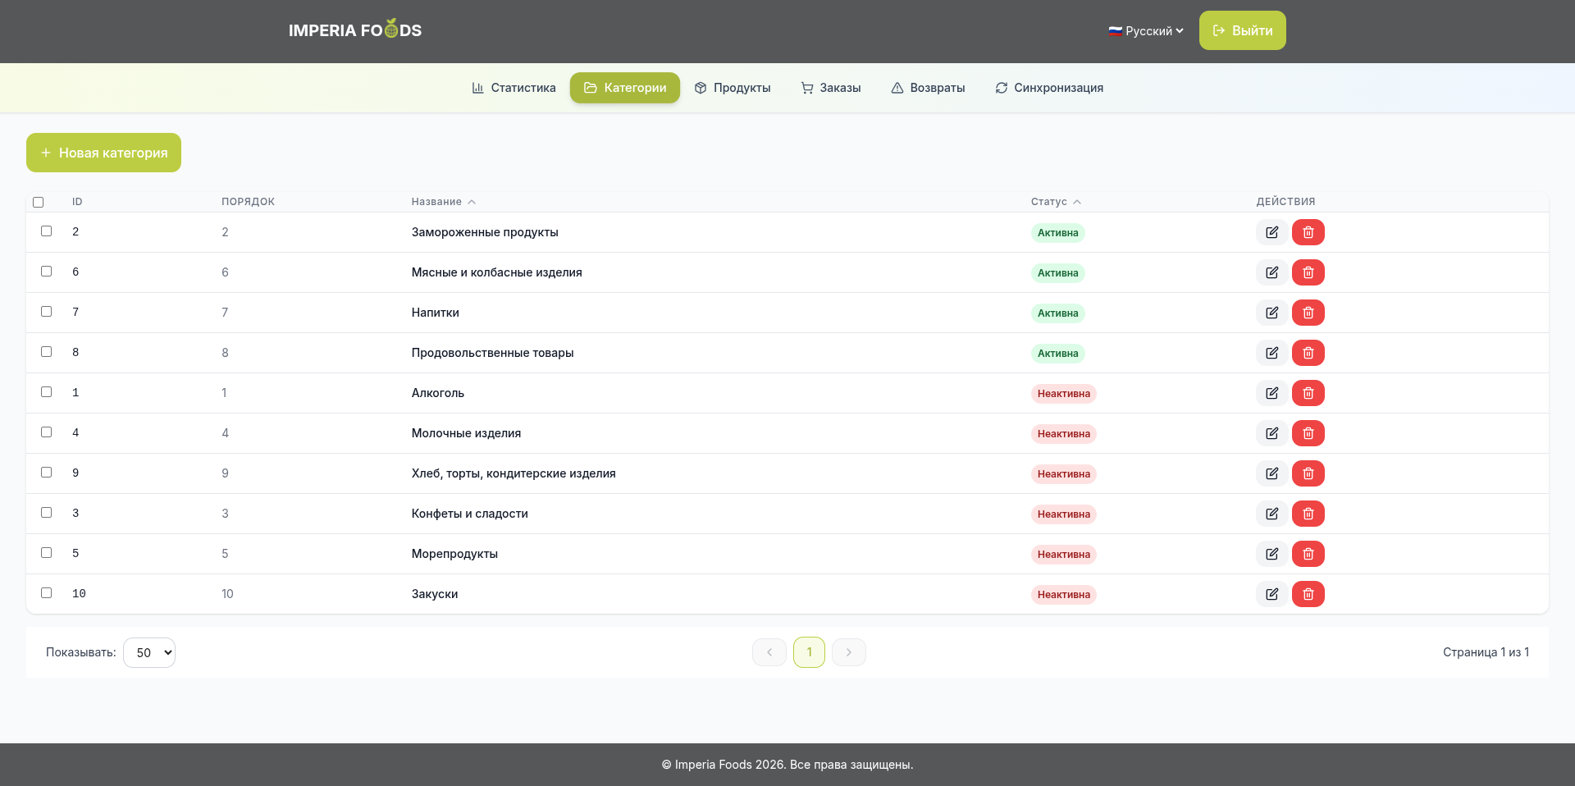Open the Показывать page size dropdown

pos(149,652)
